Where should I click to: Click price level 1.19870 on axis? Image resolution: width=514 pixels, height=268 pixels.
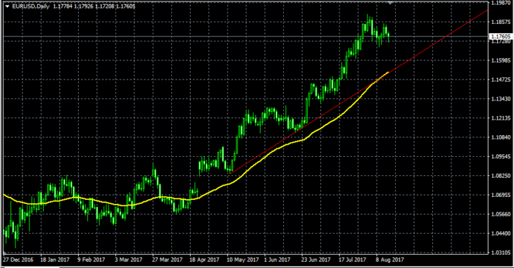coord(501,3)
